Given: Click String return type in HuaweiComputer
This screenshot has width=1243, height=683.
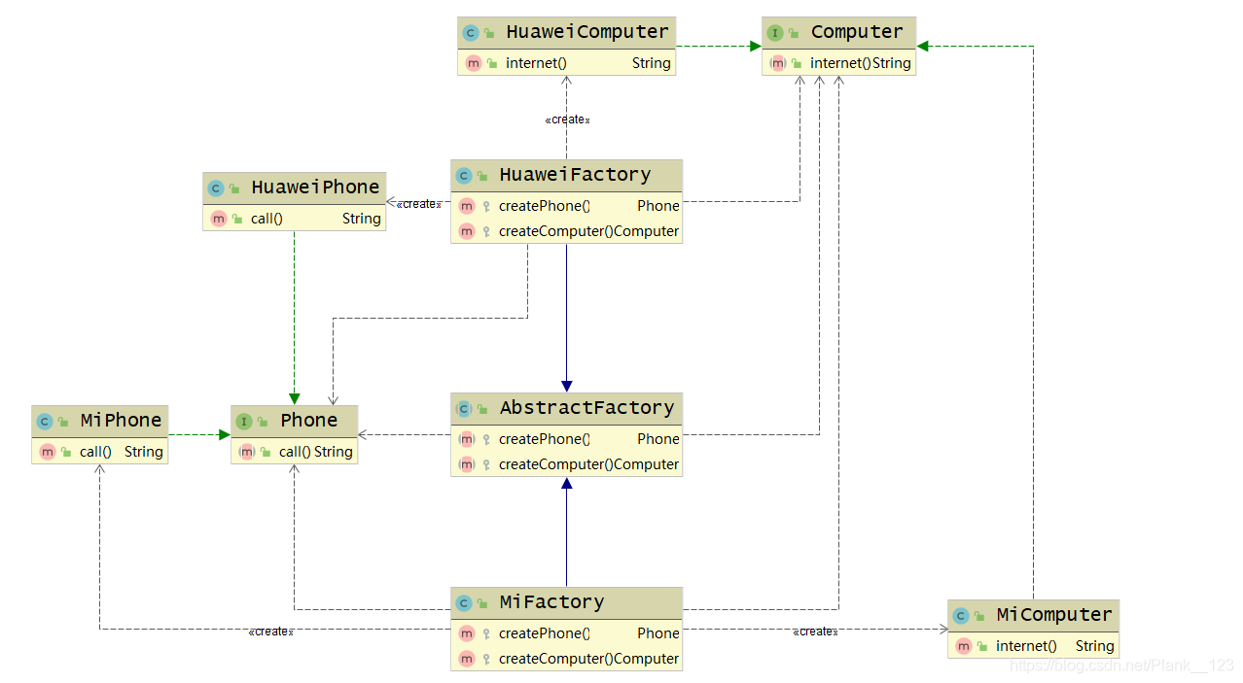Looking at the screenshot, I should coord(651,63).
